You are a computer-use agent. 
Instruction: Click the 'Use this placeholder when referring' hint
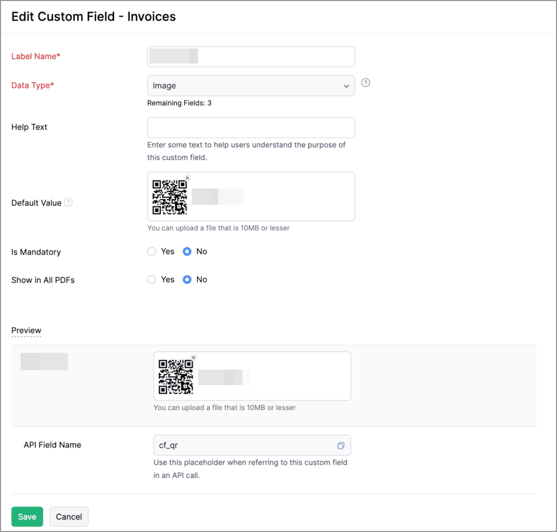[250, 469]
